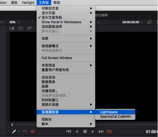Expand the 布局预设 submenu
Image resolution: width=158 pixels, height=137 pixels.
click(66, 65)
